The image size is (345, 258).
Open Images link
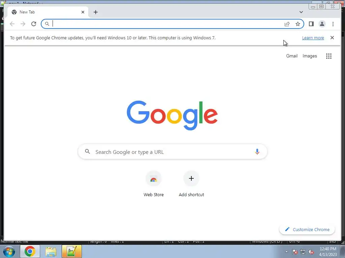pos(310,56)
